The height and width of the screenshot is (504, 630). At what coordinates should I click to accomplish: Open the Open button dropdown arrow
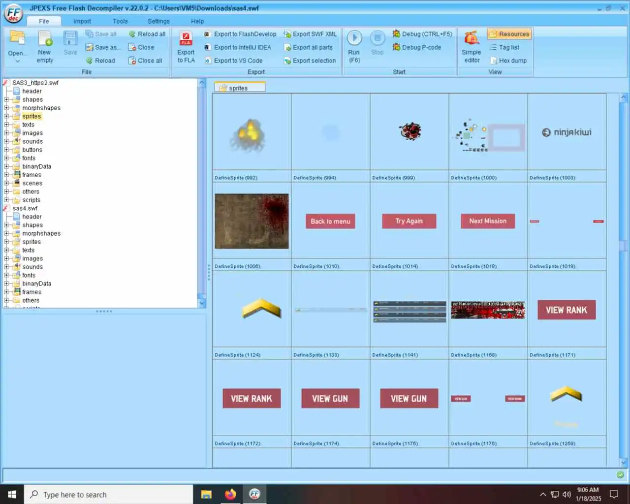[x=17, y=61]
